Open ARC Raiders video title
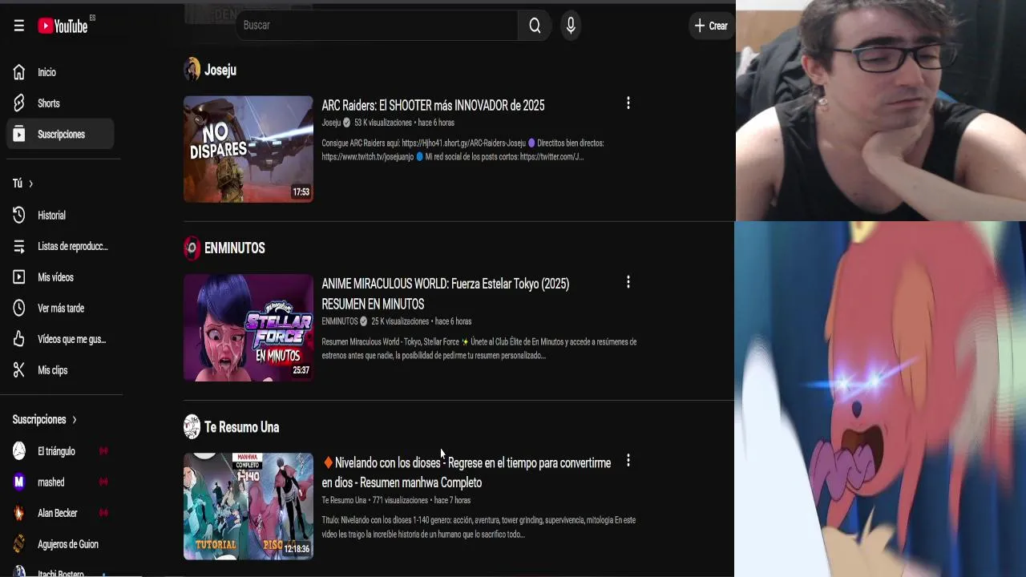Viewport: 1026px width, 577px height. [433, 106]
